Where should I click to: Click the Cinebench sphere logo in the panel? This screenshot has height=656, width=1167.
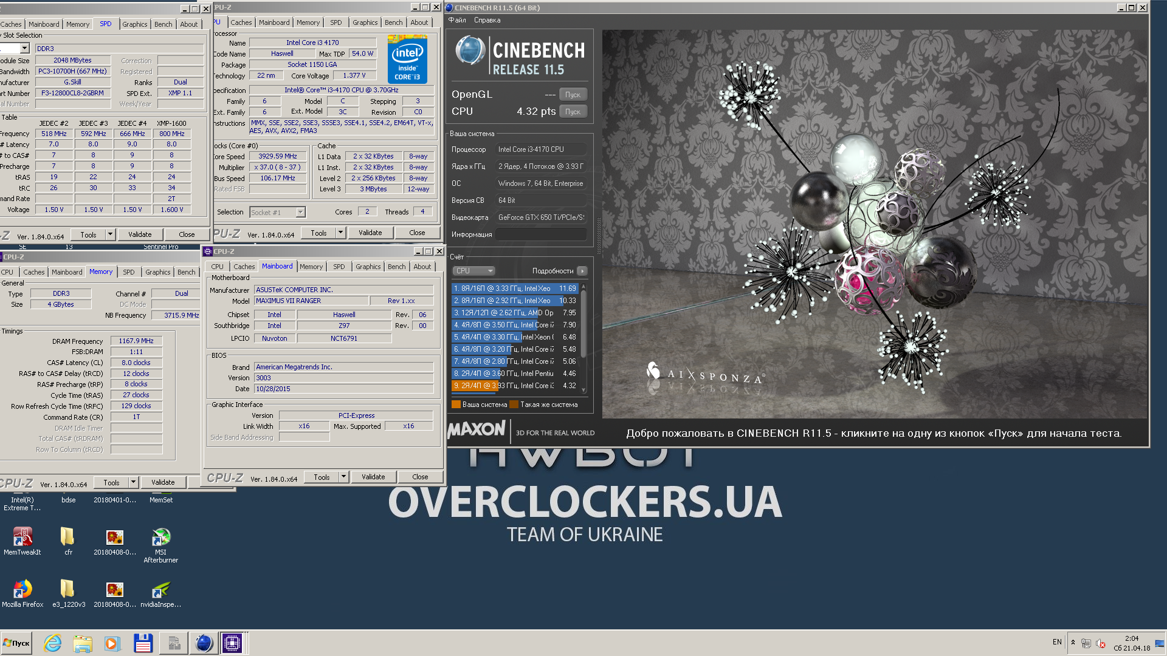pos(470,51)
